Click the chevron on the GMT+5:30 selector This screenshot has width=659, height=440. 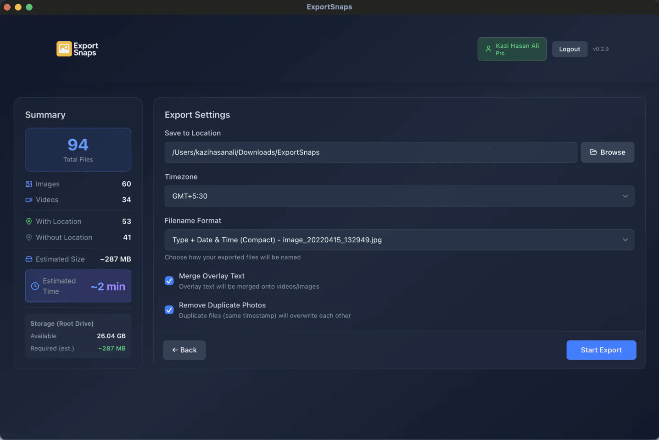[625, 196]
